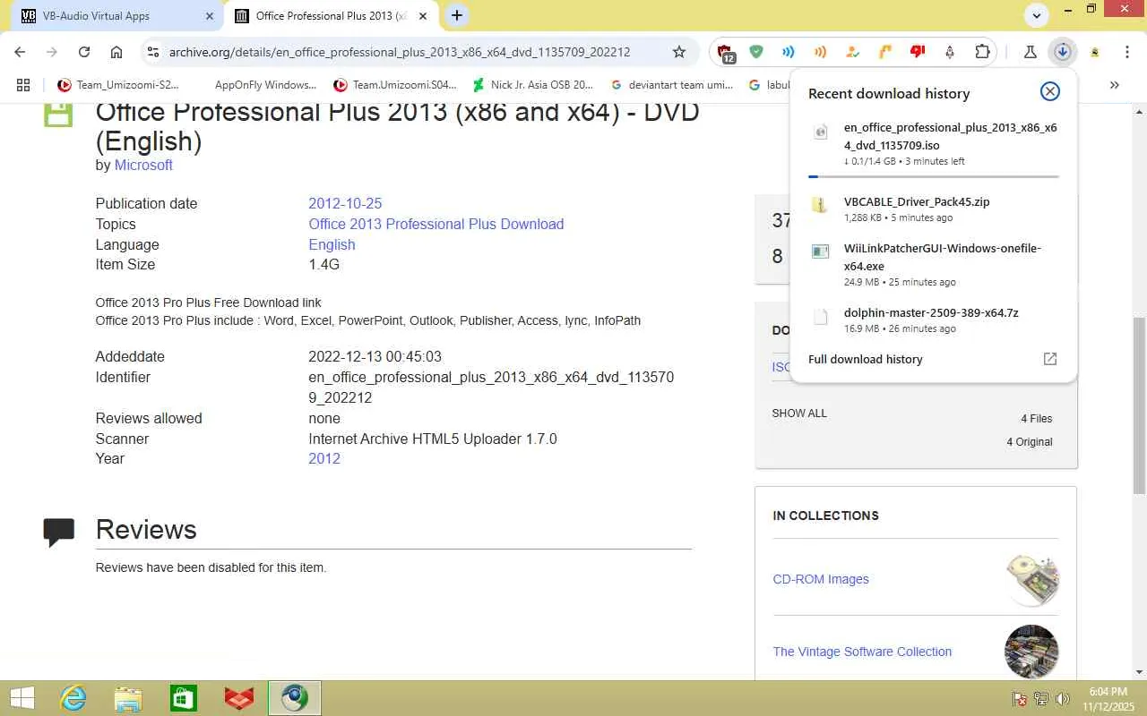Image resolution: width=1147 pixels, height=716 pixels.
Task: View site information icon in address bar
Action: [153, 52]
